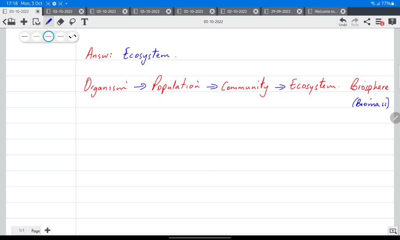This screenshot has width=400, height=240.
Task: Open the help icon
Action: (392, 22)
